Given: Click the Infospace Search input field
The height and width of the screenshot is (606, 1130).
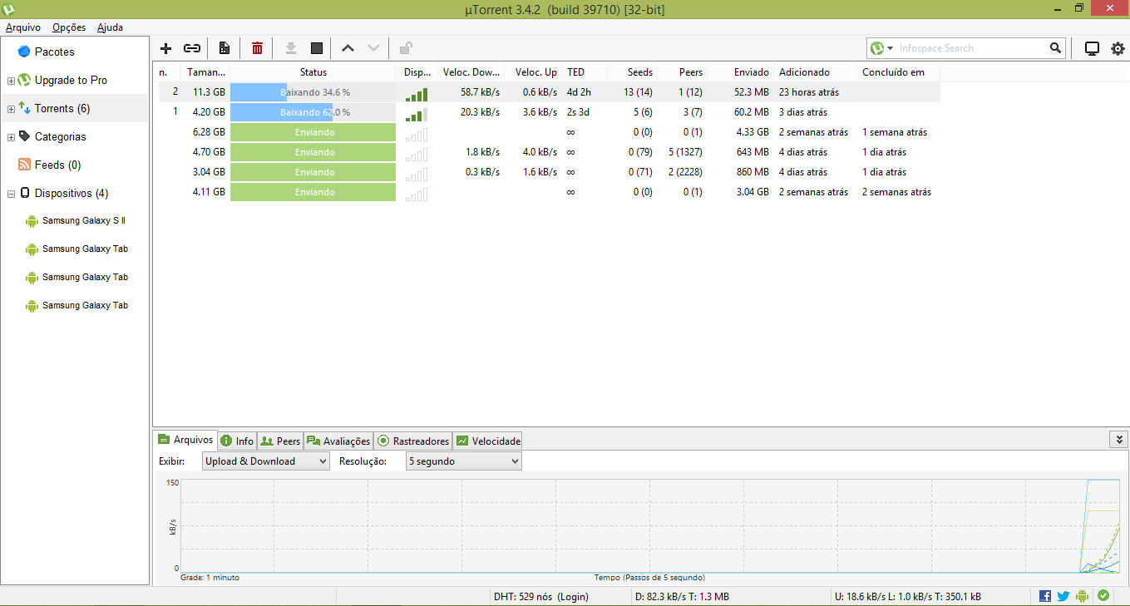Looking at the screenshot, I should [x=971, y=48].
